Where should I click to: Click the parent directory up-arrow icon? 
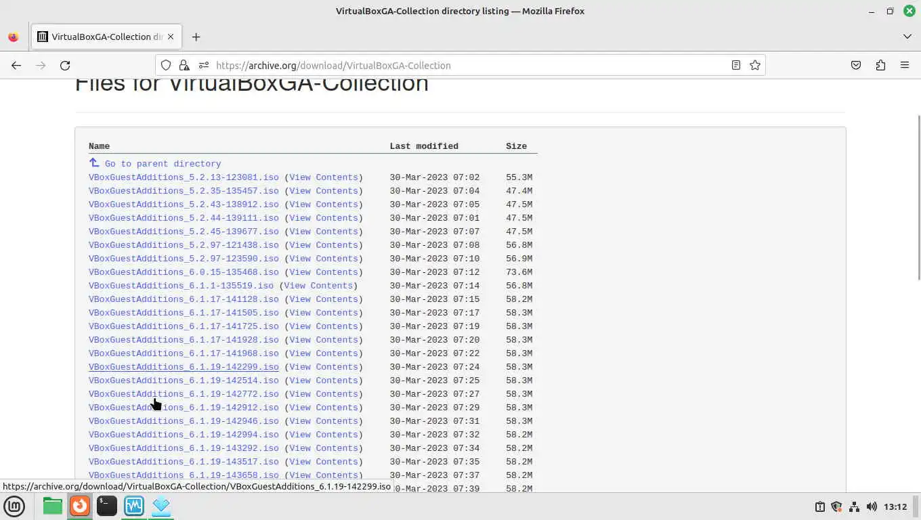[94, 163]
